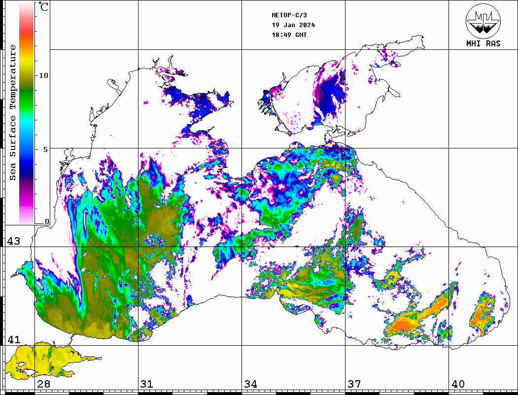The image size is (518, 395).
Task: Click the longitude label '28'
Action: 43,384
